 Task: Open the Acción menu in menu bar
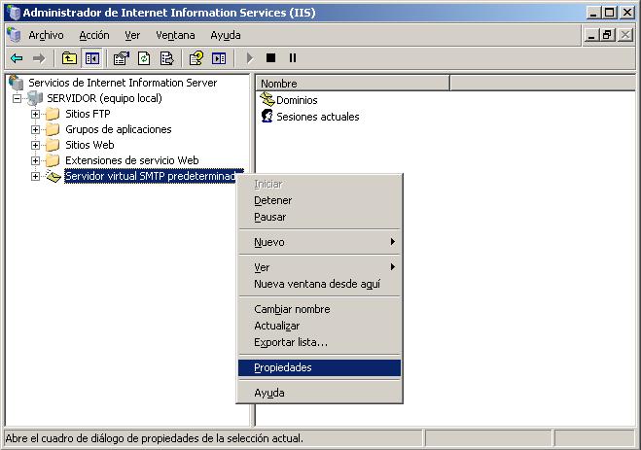(x=94, y=35)
